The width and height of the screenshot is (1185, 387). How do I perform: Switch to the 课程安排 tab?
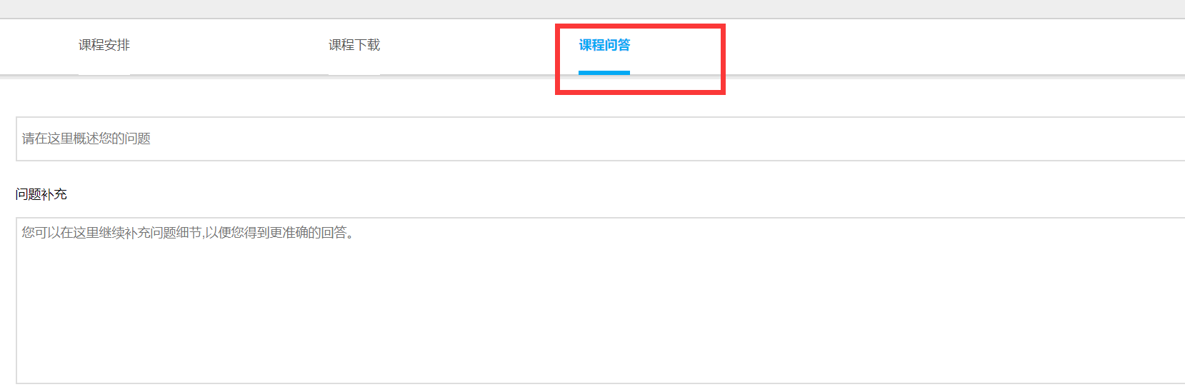click(104, 45)
